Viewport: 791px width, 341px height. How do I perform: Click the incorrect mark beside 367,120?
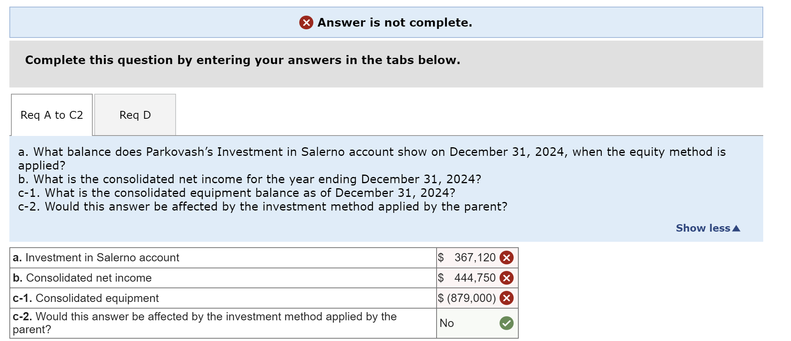(x=507, y=258)
